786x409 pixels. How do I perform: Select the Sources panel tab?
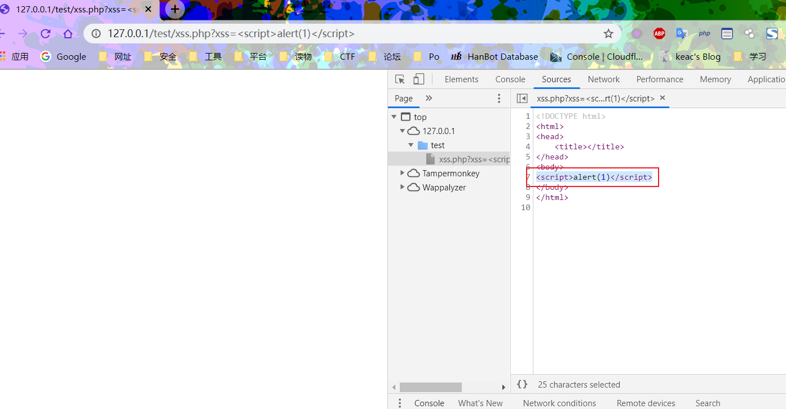[557, 79]
